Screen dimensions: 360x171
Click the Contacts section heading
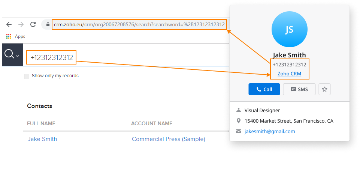(x=39, y=106)
